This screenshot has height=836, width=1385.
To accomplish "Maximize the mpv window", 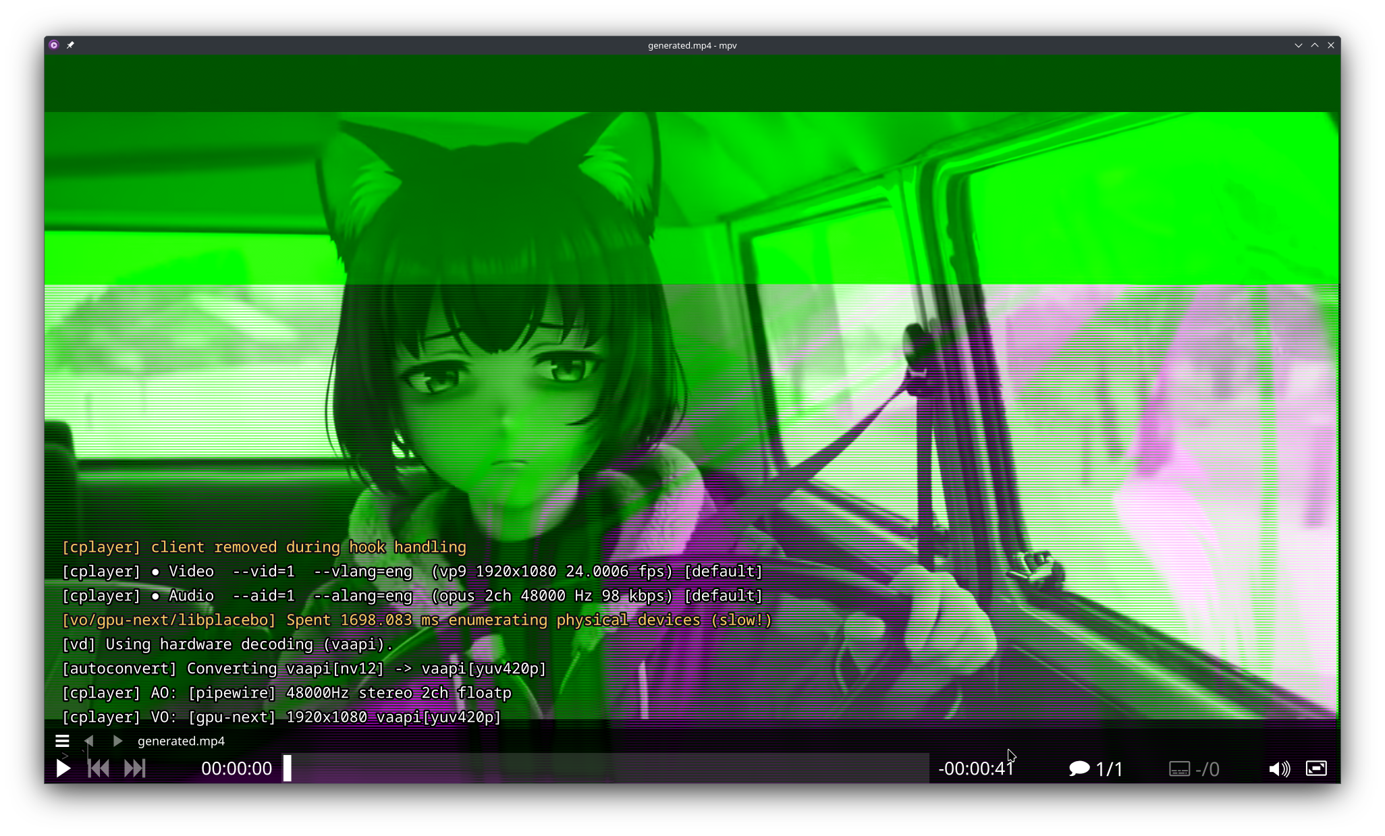I will pyautogui.click(x=1315, y=45).
